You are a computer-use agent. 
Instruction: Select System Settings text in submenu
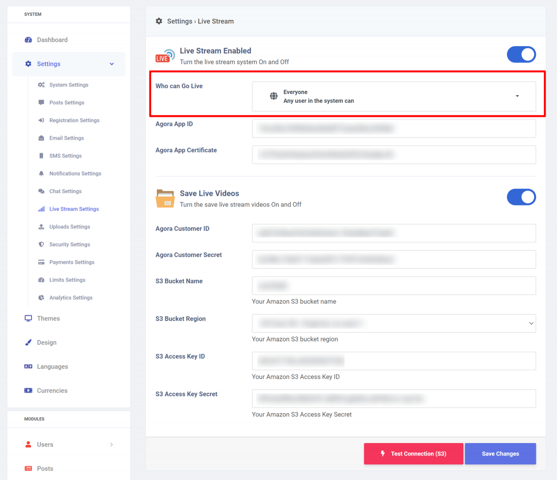tap(69, 85)
